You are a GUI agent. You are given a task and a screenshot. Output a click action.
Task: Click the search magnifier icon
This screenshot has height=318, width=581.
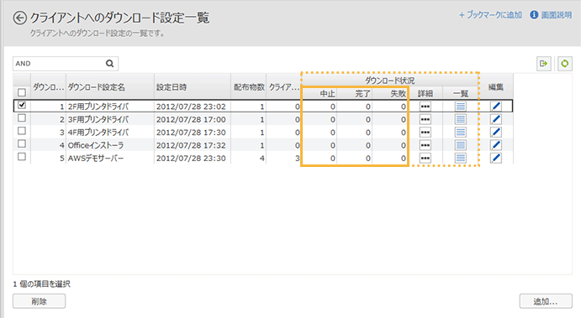click(109, 64)
